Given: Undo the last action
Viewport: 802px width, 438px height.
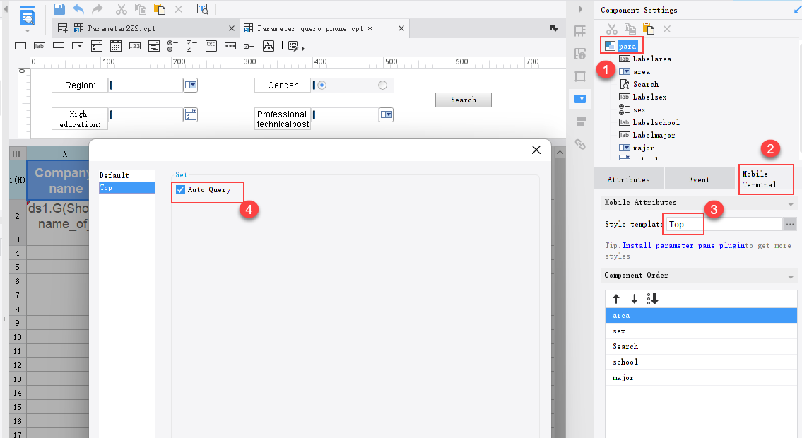Looking at the screenshot, I should tap(78, 9).
